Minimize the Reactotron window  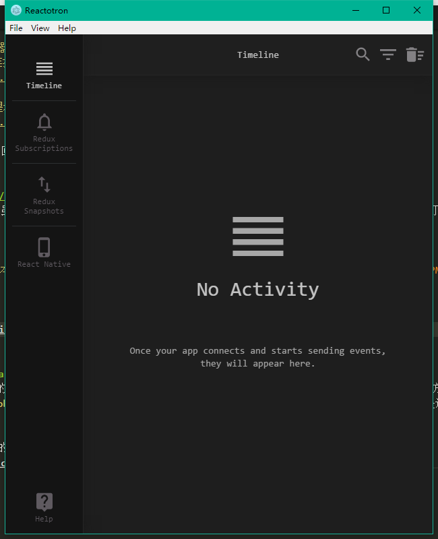(356, 10)
